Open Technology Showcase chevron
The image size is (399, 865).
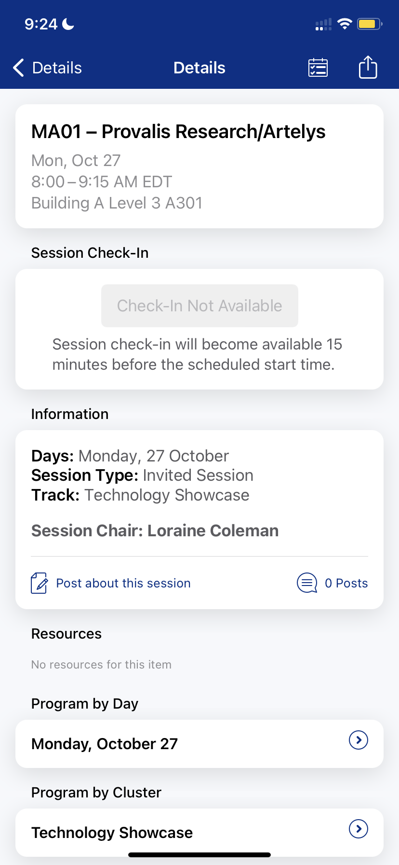(358, 829)
